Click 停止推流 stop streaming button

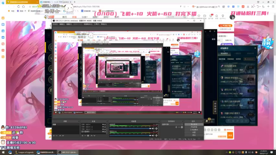[194, 124]
